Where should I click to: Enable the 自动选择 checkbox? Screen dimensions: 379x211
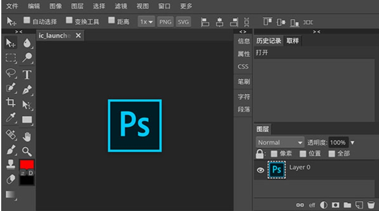coord(27,20)
